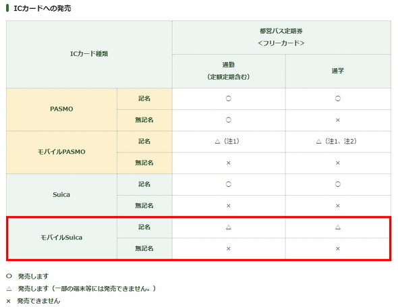Click the × for PASMO 無記名 under 通学
This screenshot has width=398, height=307.
pos(338,120)
